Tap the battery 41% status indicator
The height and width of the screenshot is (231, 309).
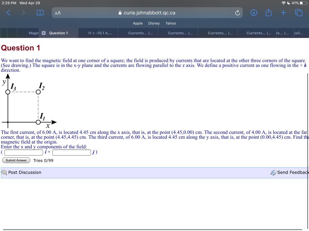click(299, 3)
